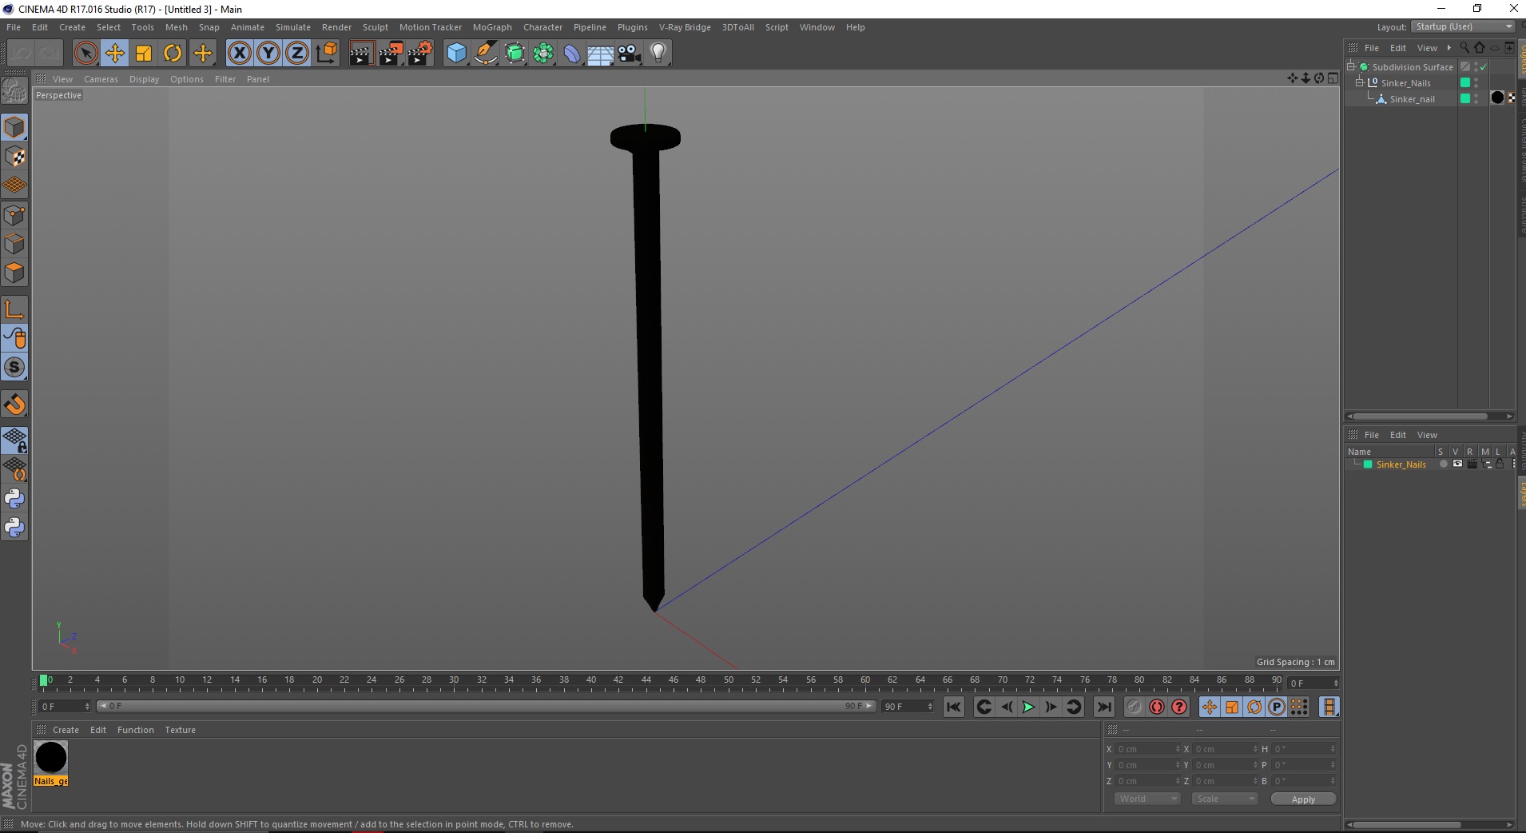Play the animation forward

tap(1028, 707)
